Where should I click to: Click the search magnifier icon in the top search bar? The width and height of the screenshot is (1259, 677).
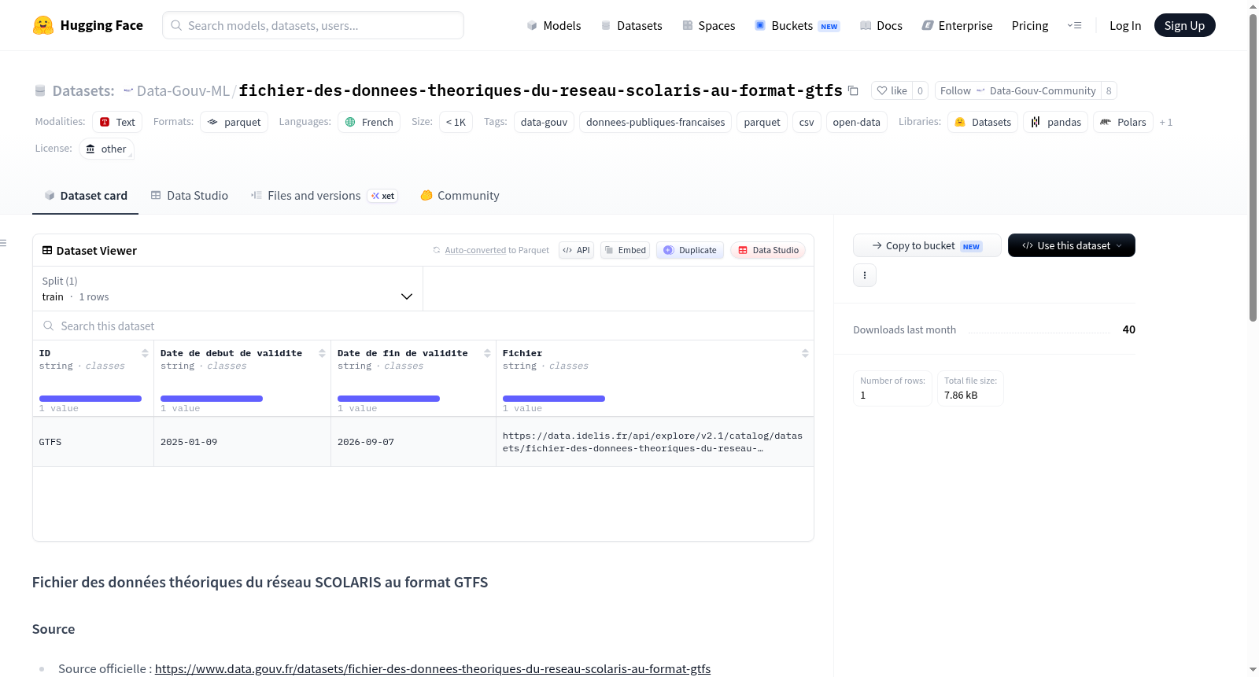(176, 25)
